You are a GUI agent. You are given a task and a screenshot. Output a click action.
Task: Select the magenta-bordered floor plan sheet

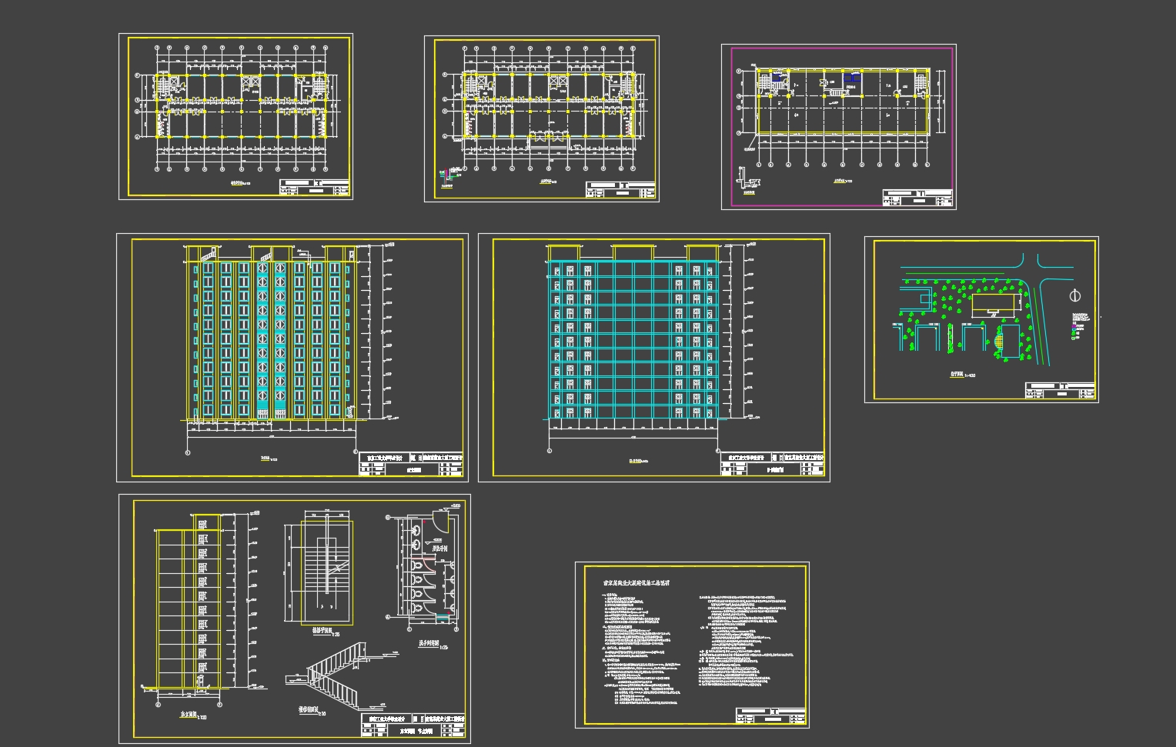point(838,126)
